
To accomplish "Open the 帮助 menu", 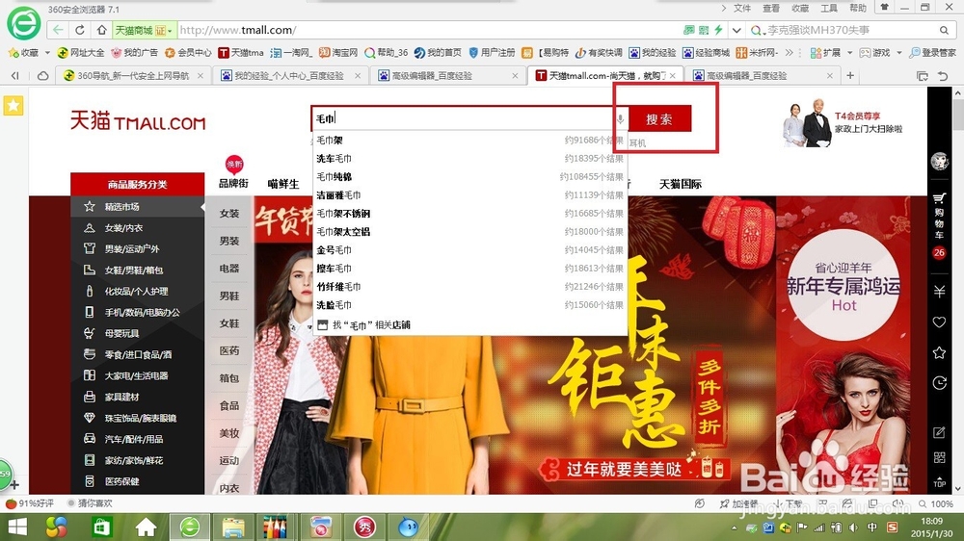I will pyautogui.click(x=858, y=8).
